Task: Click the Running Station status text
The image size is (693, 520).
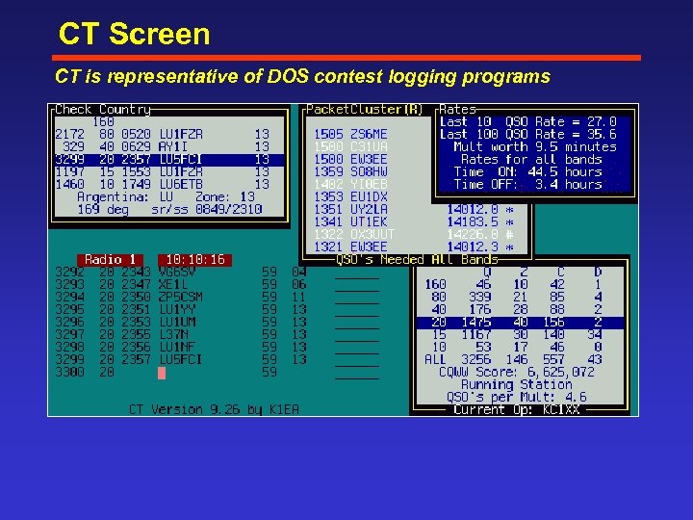Action: pos(517,384)
